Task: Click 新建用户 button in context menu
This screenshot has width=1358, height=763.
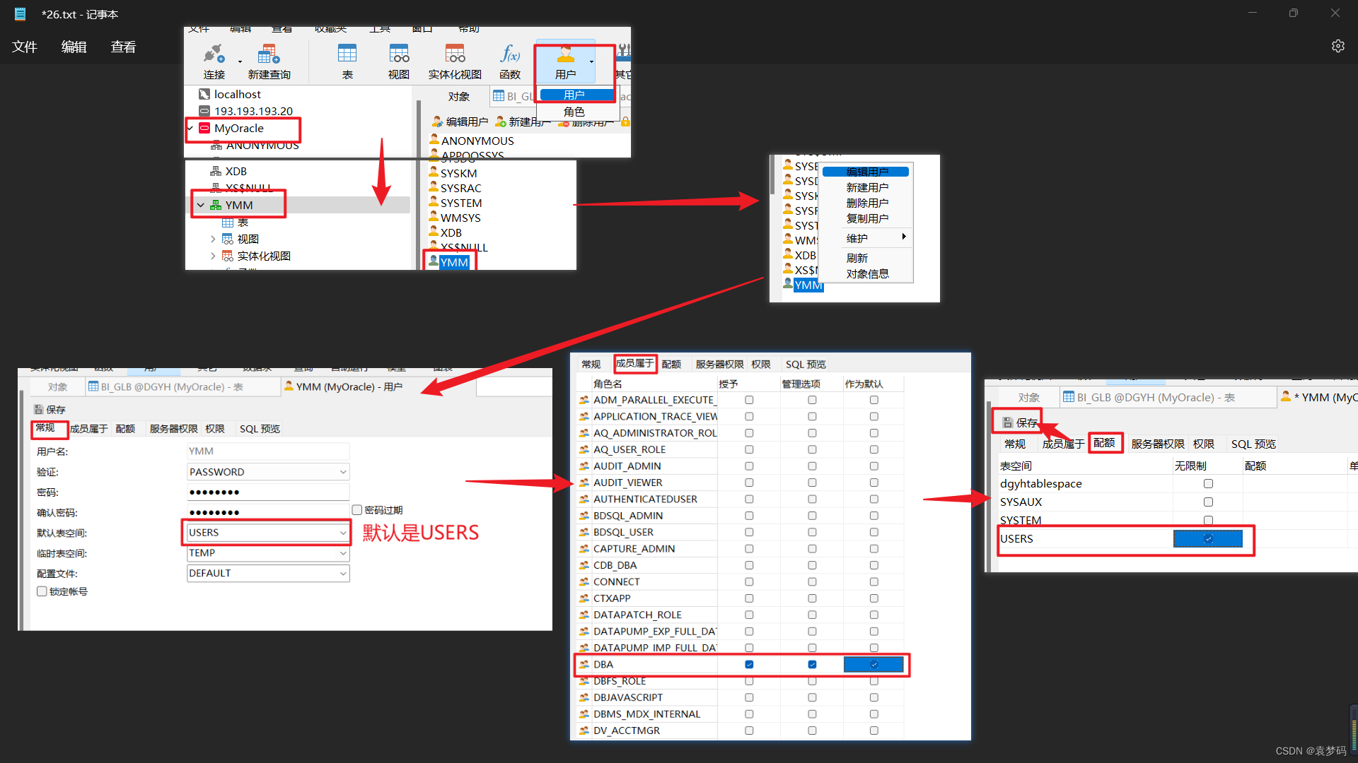Action: point(864,187)
